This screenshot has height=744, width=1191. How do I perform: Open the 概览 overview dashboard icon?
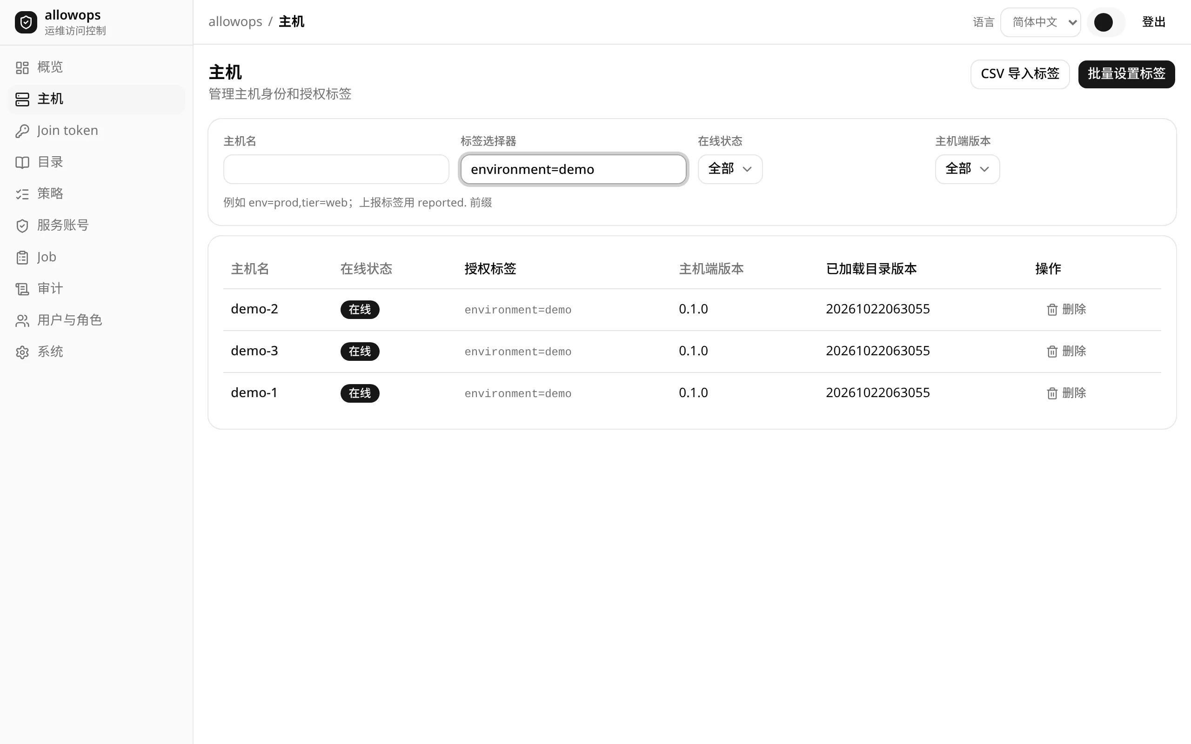22,67
